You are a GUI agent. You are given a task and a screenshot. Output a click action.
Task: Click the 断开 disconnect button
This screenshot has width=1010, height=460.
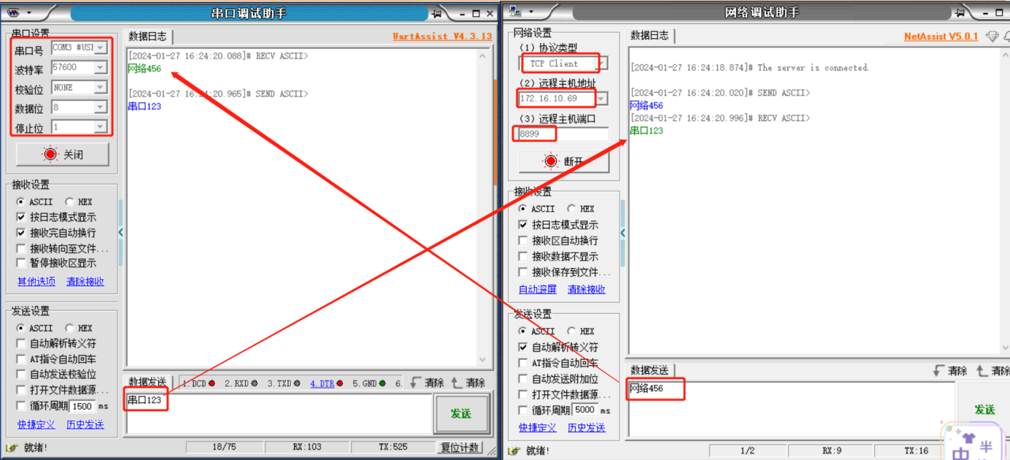point(563,161)
